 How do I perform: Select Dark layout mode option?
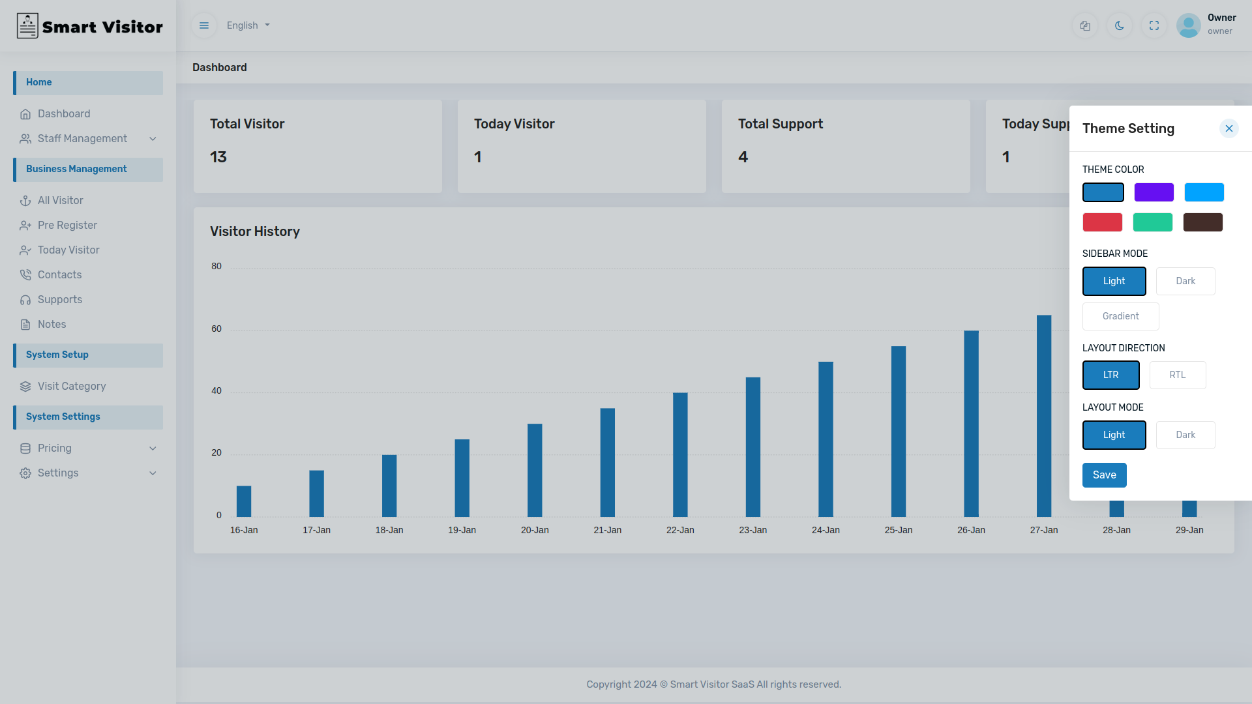[x=1185, y=435]
